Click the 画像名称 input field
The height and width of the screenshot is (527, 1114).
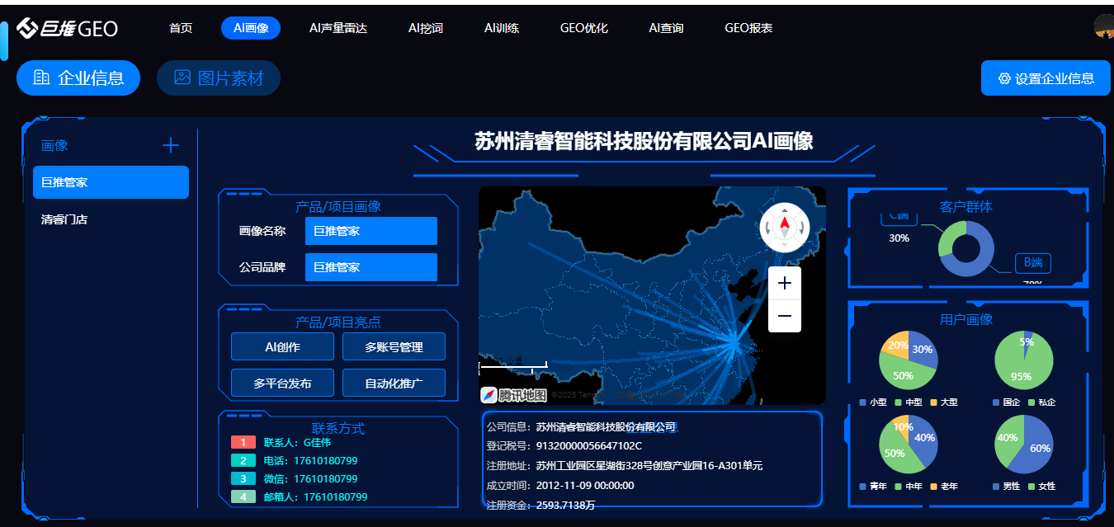371,231
